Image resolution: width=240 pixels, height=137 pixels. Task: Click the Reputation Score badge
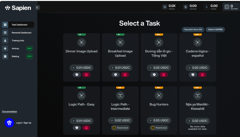[193, 30]
